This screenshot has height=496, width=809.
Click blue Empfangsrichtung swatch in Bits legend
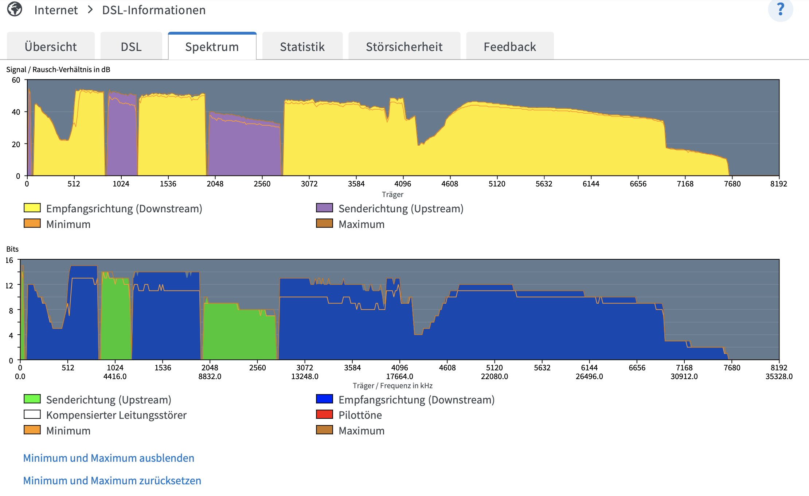[324, 399]
